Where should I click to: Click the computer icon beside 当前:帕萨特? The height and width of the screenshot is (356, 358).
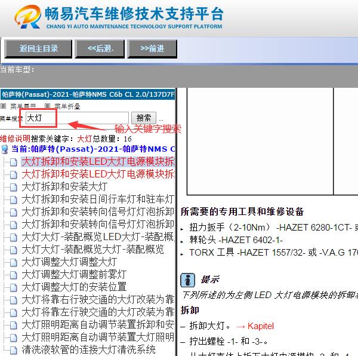coord(5,149)
